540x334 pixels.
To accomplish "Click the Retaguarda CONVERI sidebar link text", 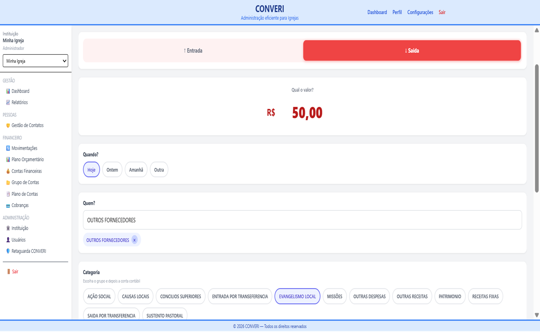I will (29, 251).
